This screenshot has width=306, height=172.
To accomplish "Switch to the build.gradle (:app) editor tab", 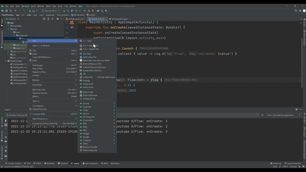I will (x=119, y=19).
